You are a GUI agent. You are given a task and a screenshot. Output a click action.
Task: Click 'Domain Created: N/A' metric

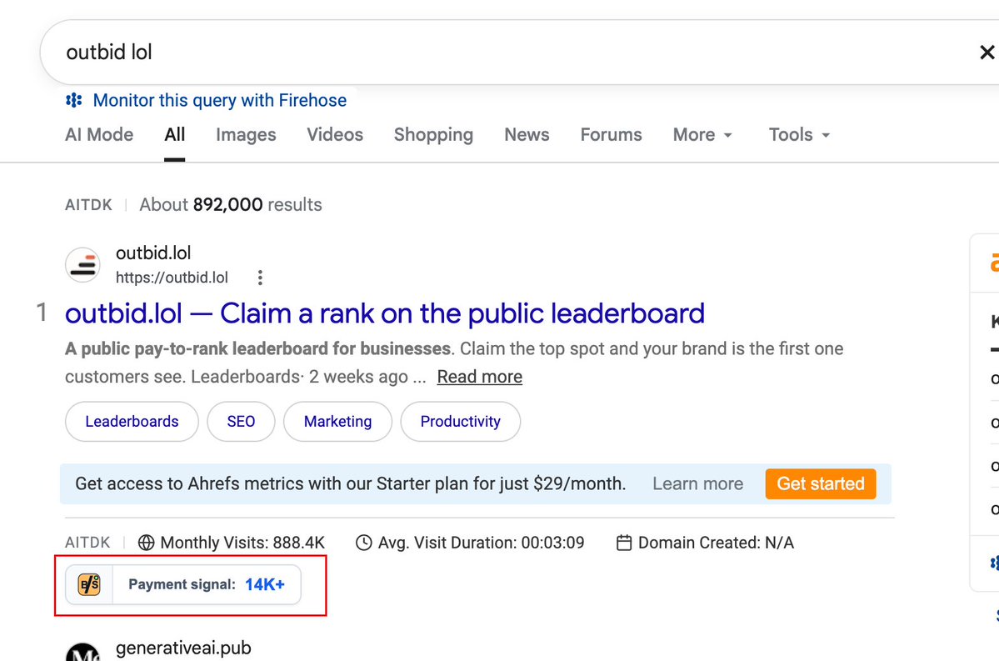716,543
